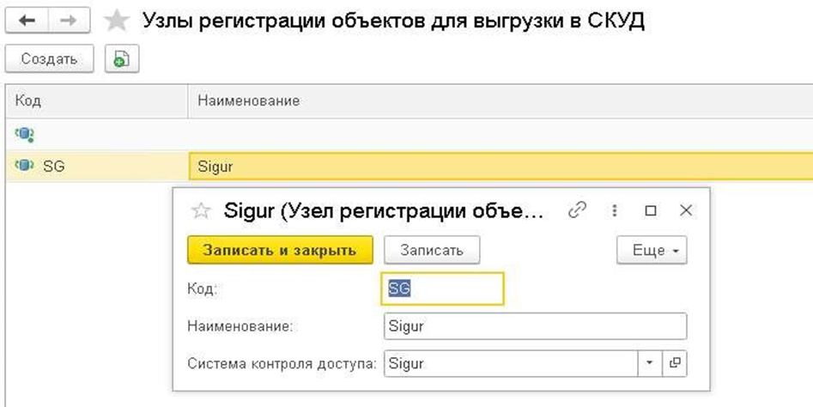
Task: Focus the "Наименование" text field
Action: pyautogui.click(x=536, y=326)
